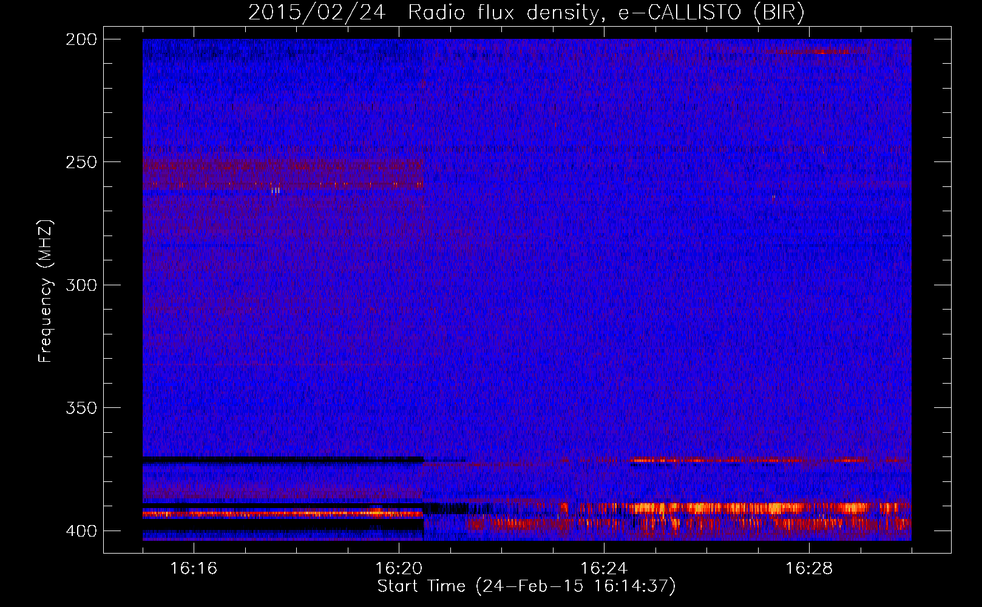Select the 250 frequency tick label

pyautogui.click(x=81, y=162)
